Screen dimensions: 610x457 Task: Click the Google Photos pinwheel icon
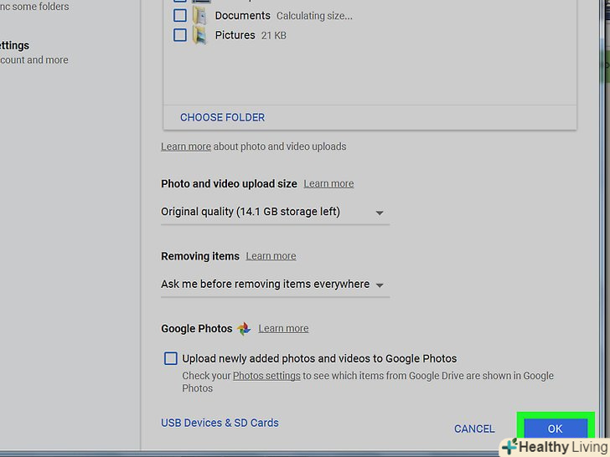pyautogui.click(x=244, y=329)
